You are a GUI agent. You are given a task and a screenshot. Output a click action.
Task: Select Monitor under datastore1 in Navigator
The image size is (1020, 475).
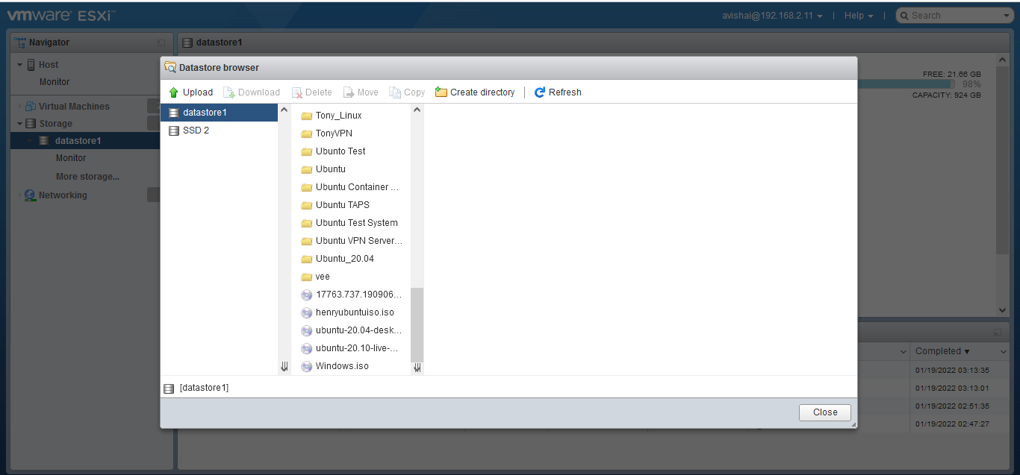tap(71, 158)
